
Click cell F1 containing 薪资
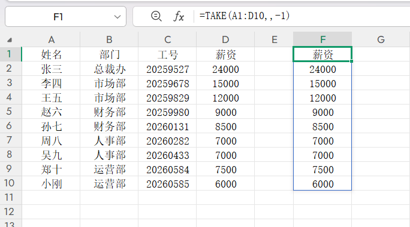click(x=322, y=54)
